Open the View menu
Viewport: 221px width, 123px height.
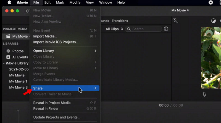tap(90, 2)
